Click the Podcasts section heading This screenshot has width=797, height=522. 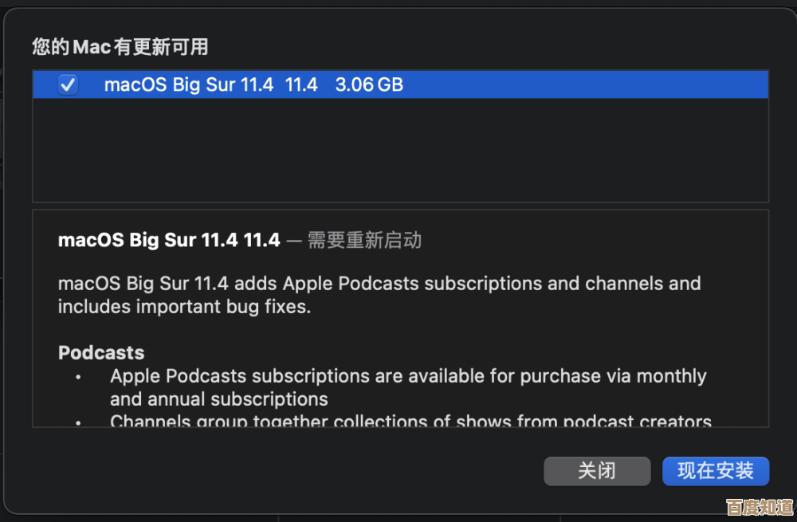(x=101, y=352)
